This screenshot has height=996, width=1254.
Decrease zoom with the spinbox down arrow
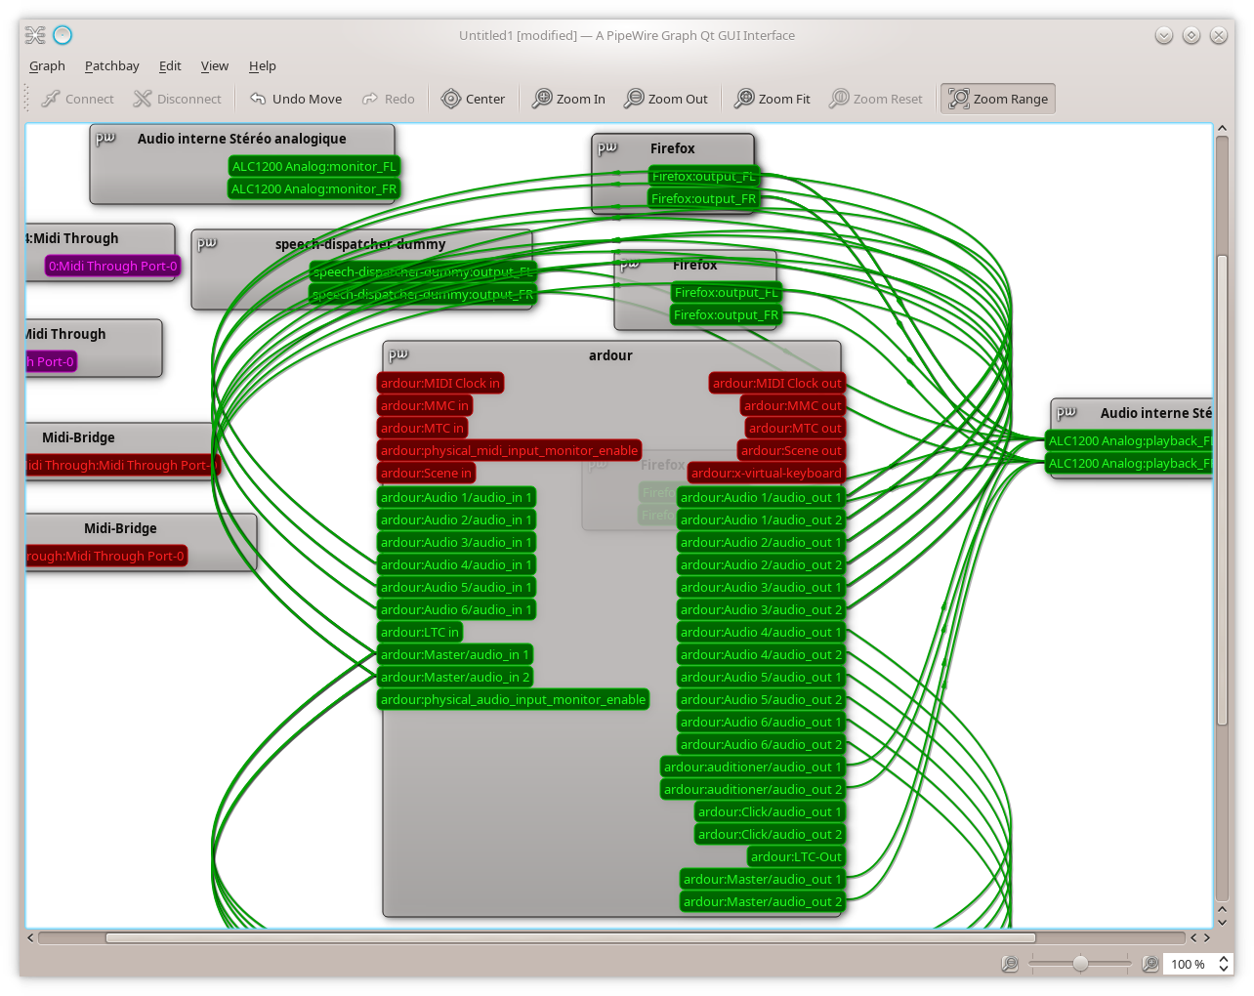point(1224,970)
